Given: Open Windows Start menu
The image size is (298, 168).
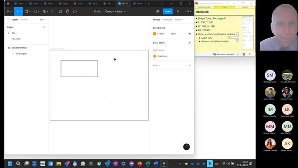Looking at the screenshot, I should point(10,164).
